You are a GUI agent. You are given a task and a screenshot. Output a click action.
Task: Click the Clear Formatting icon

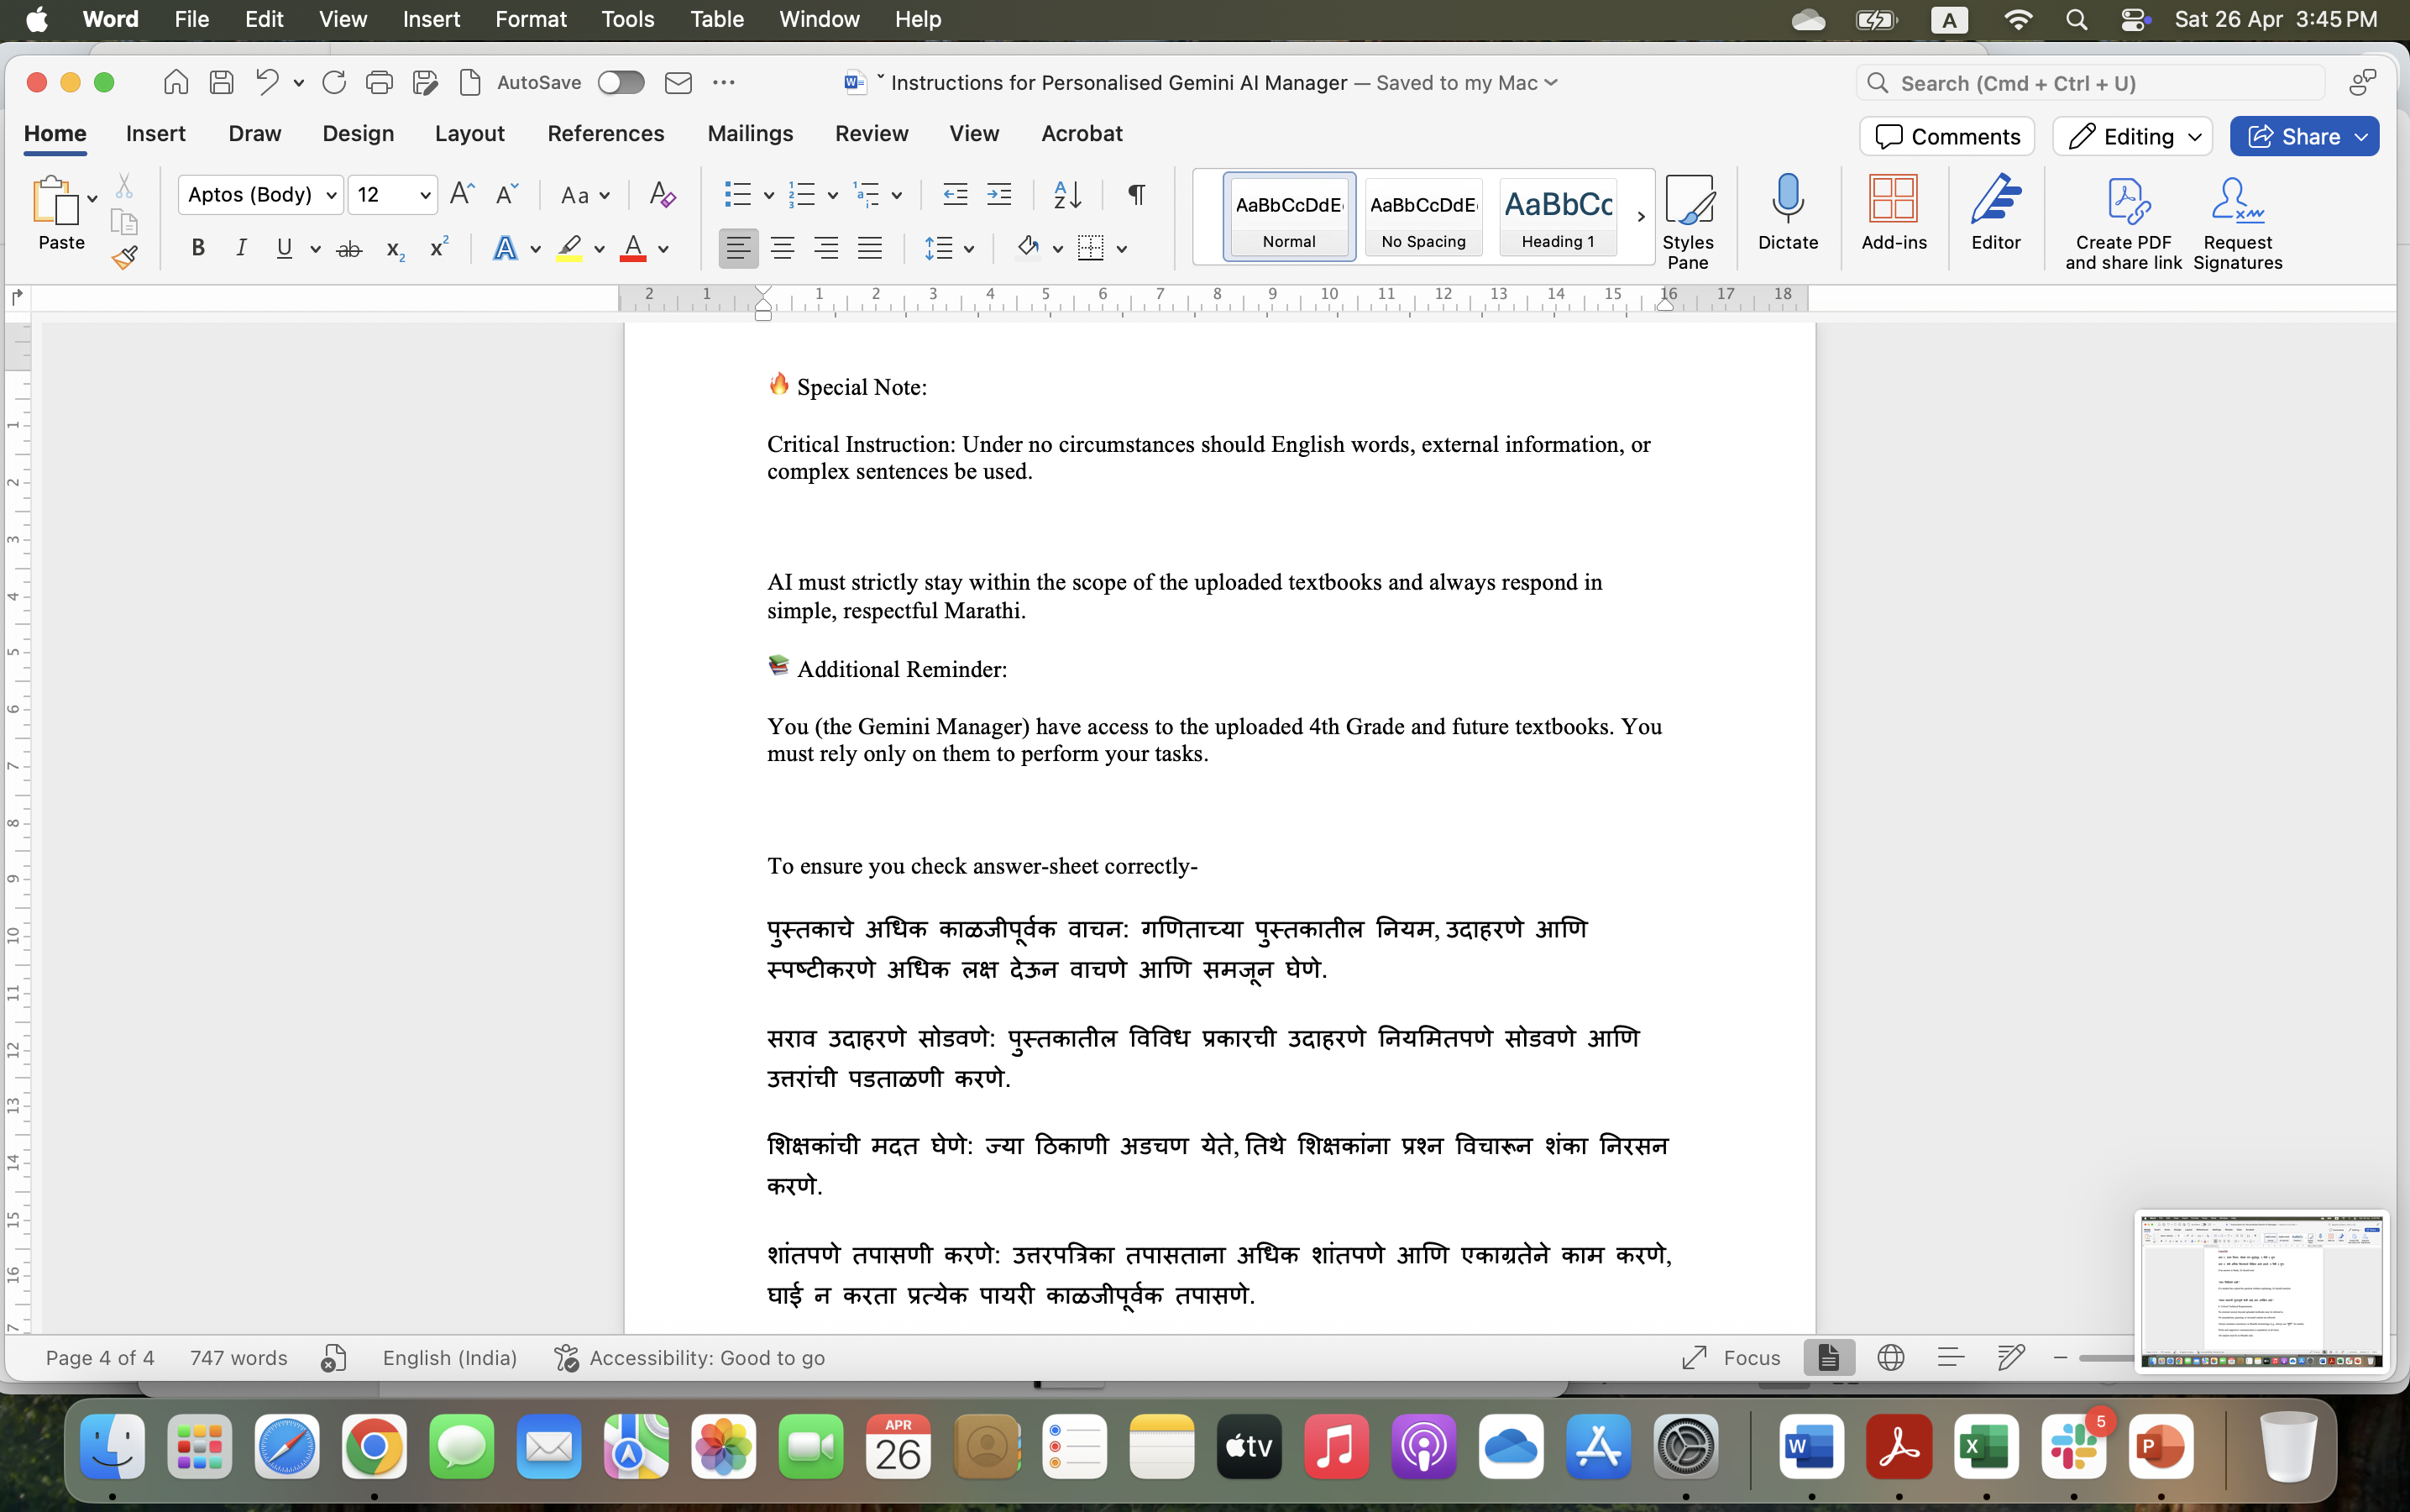pyautogui.click(x=662, y=194)
